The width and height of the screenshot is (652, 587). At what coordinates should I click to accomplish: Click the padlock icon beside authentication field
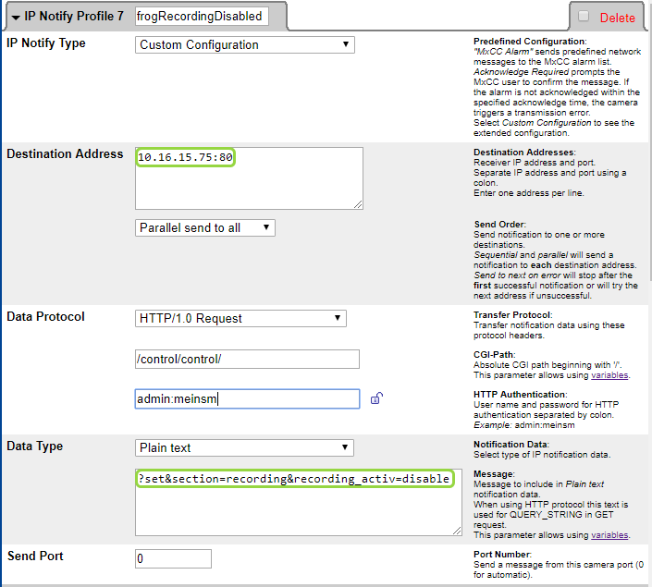click(376, 398)
